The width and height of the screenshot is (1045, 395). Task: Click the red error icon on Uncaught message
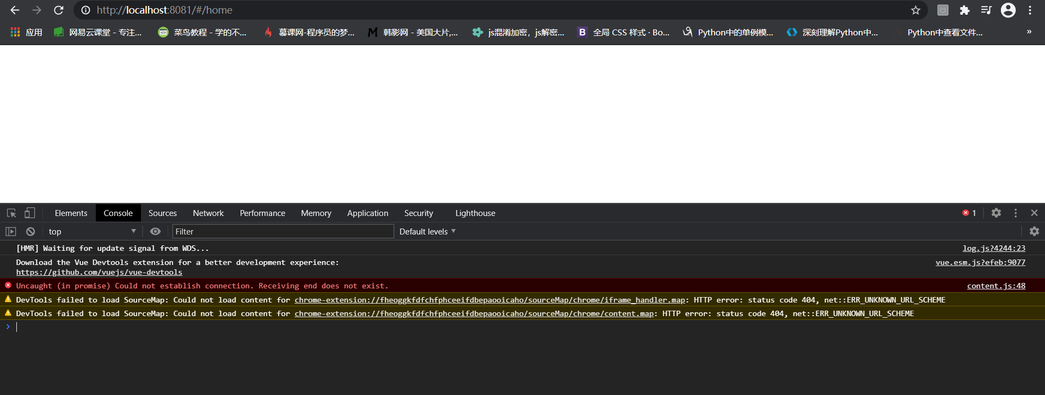(8, 285)
